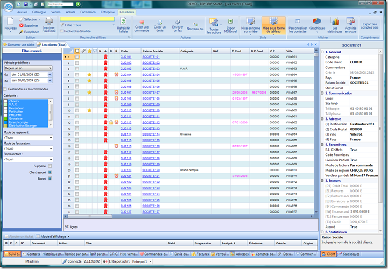388x269 pixels.
Task: Open the Factures bottom tab
Action: [200, 254]
